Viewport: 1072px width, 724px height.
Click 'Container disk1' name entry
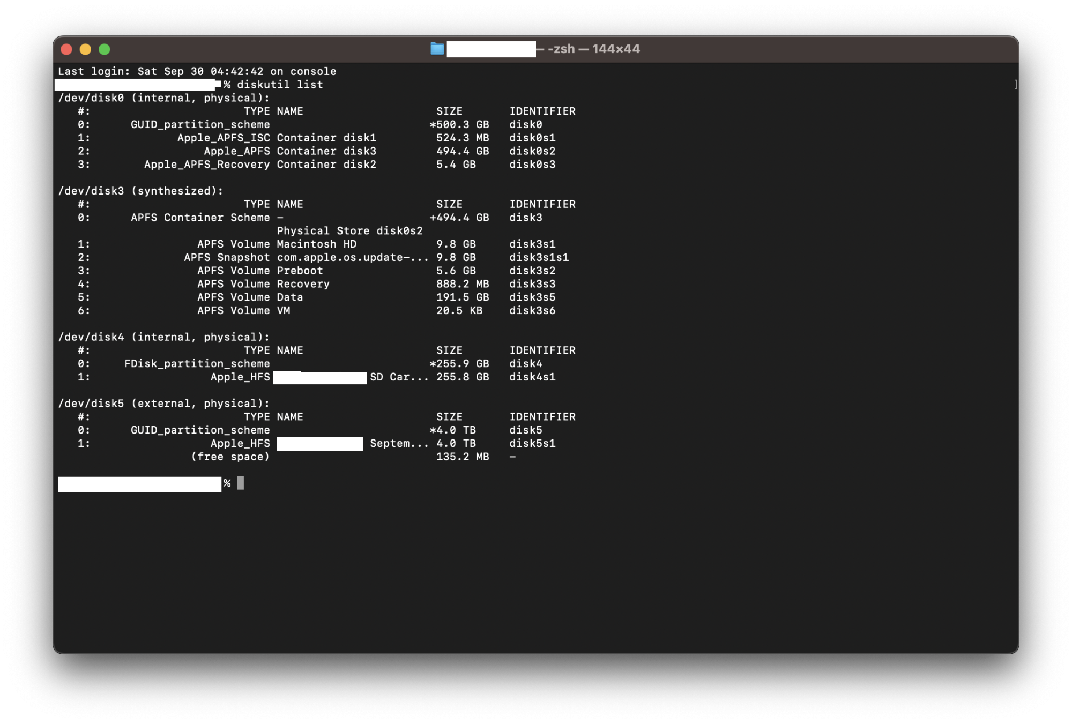click(326, 138)
